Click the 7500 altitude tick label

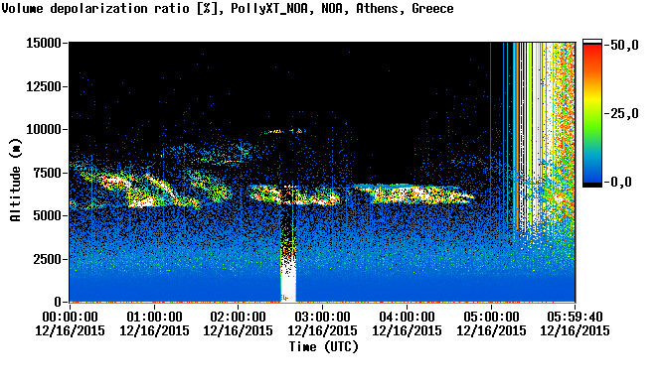(48, 173)
